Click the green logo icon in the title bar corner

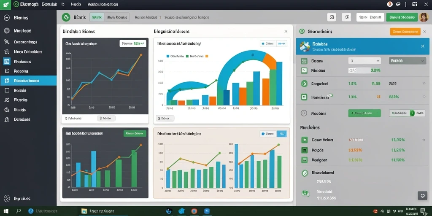click(5, 4)
